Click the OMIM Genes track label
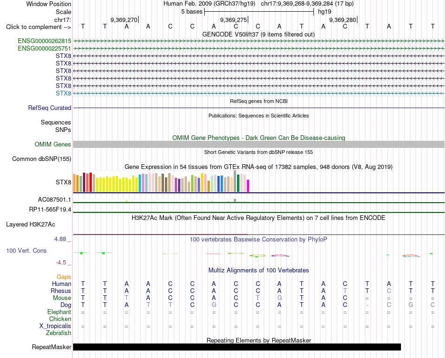This screenshot has height=358, width=445. tap(53, 144)
